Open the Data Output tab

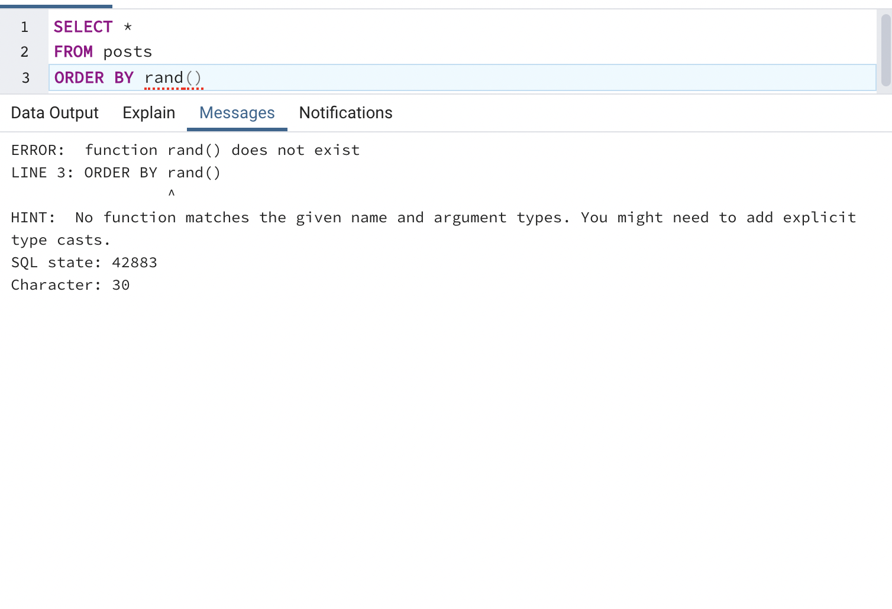coord(55,113)
